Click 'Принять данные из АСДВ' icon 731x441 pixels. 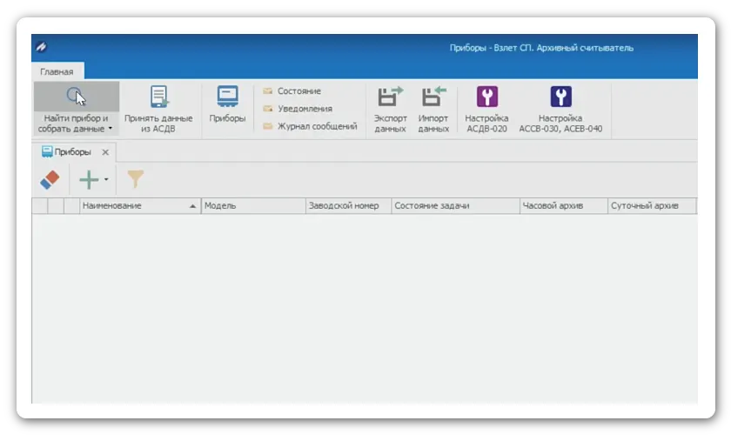point(158,97)
